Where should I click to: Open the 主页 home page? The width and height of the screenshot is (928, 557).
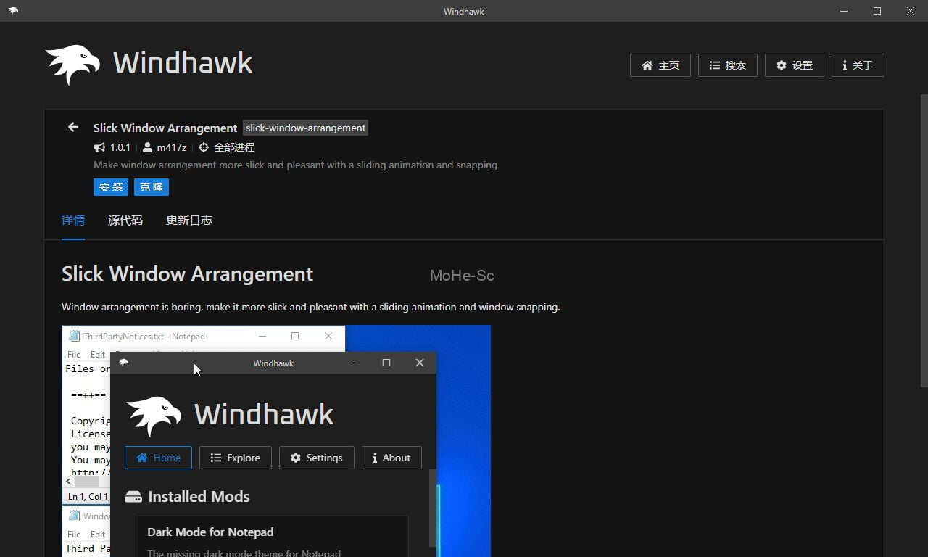[660, 65]
